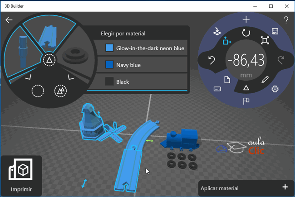Click the Aplicar material label
The image size is (295, 197).
tap(219, 188)
